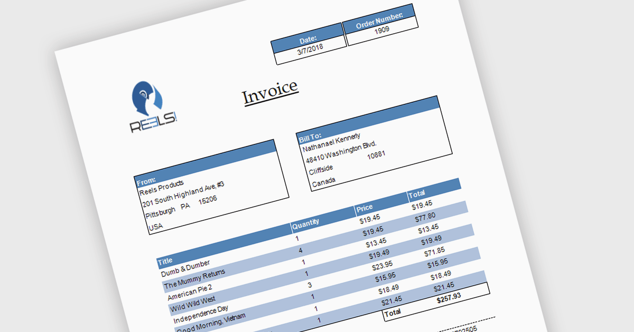The height and width of the screenshot is (332, 634).
Task: Click the Total column header
Action: (x=417, y=194)
